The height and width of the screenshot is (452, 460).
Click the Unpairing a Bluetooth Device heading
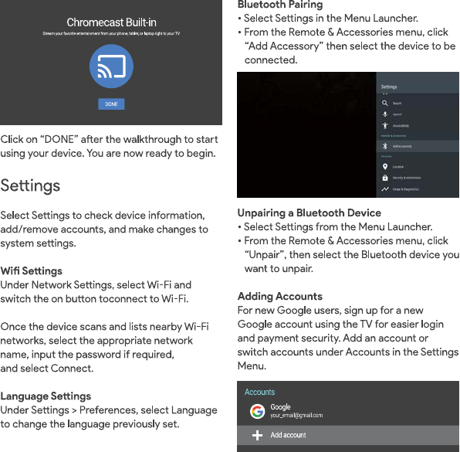click(309, 212)
